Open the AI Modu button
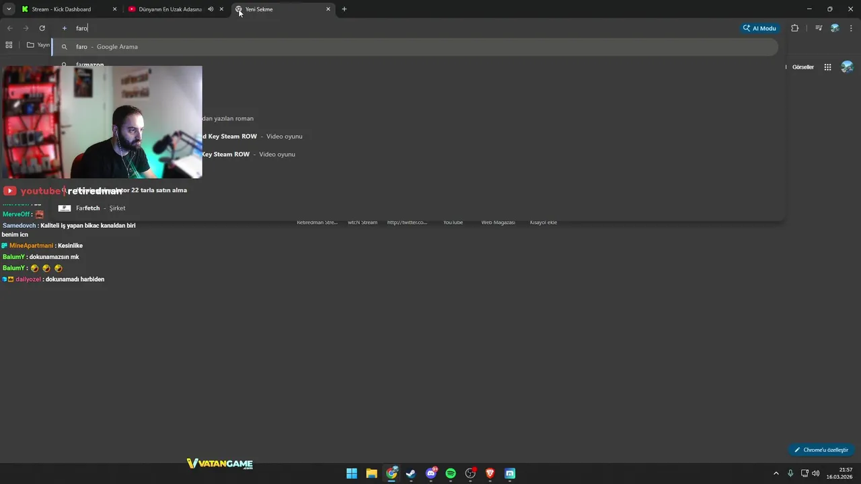 (760, 28)
